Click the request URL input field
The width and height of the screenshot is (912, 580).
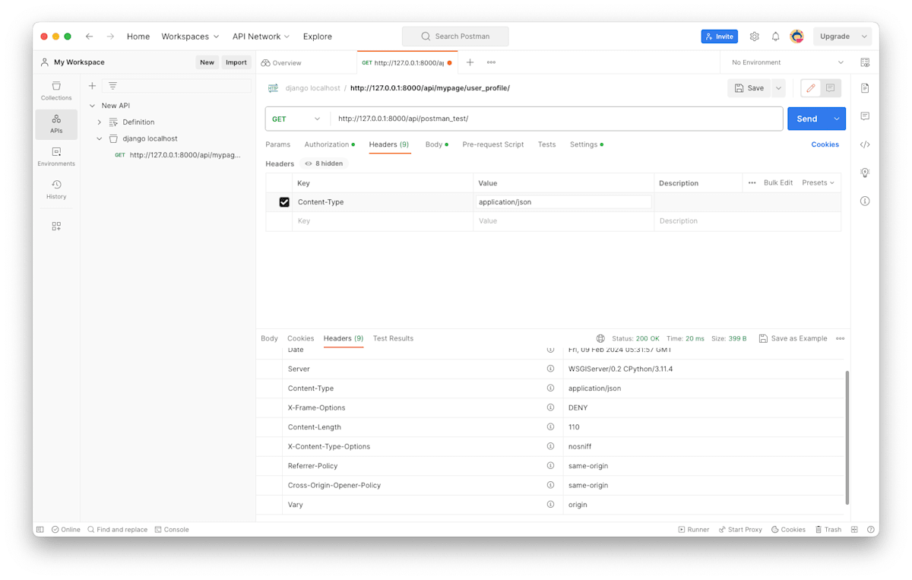pos(557,119)
